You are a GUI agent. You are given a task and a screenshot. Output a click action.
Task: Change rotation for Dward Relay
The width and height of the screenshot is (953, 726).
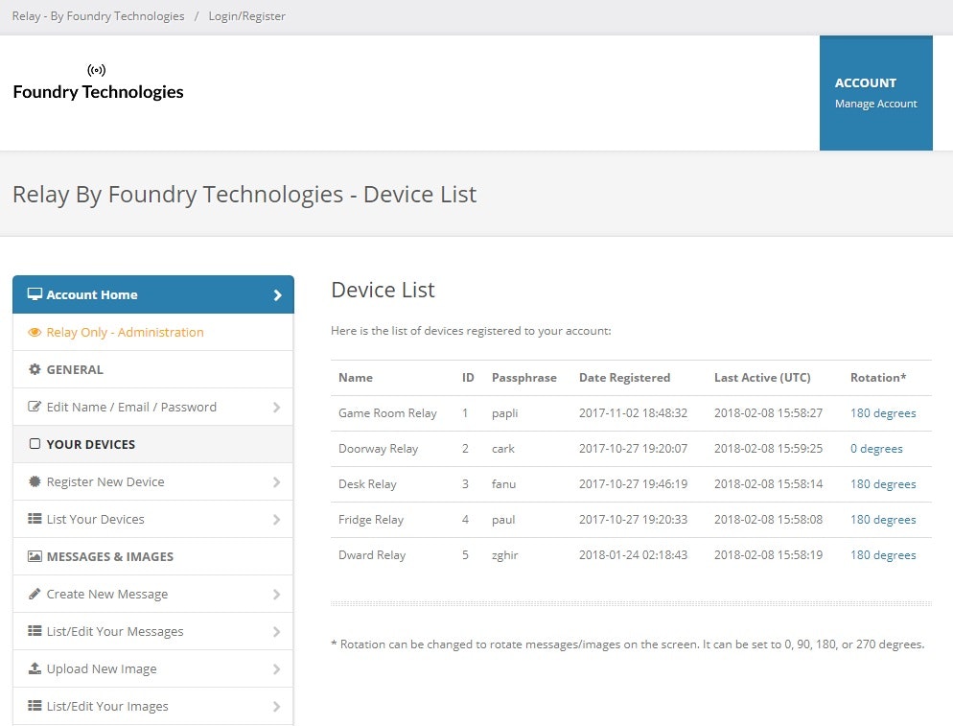coord(883,555)
